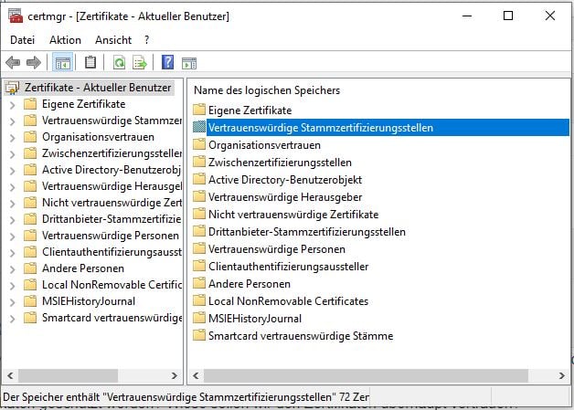Click the Name des logischen Speichers header
Screen dimensions: 574x410
[267, 90]
